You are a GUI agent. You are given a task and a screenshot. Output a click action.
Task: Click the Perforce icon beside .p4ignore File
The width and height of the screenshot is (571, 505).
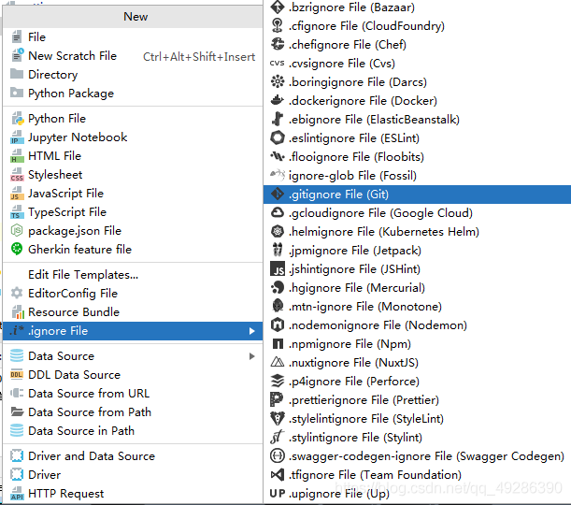coord(278,381)
